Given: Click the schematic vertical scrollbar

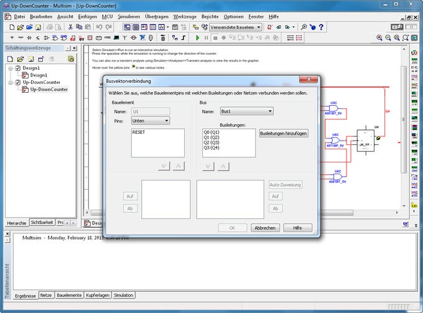Looking at the screenshot, I should pos(404,119).
